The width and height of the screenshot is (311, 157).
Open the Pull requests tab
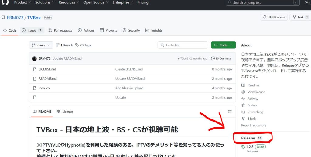(x=60, y=30)
